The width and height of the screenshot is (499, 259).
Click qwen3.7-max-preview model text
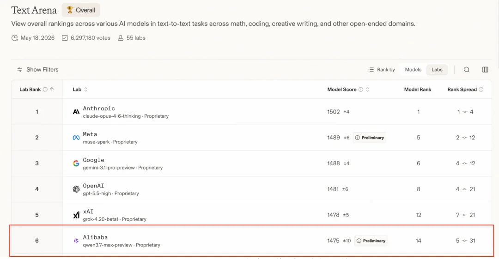108,245
